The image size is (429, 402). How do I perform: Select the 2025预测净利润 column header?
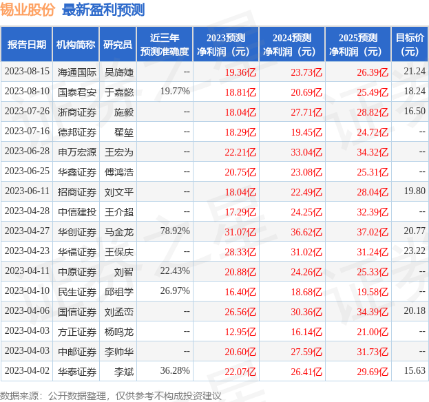(x=358, y=44)
